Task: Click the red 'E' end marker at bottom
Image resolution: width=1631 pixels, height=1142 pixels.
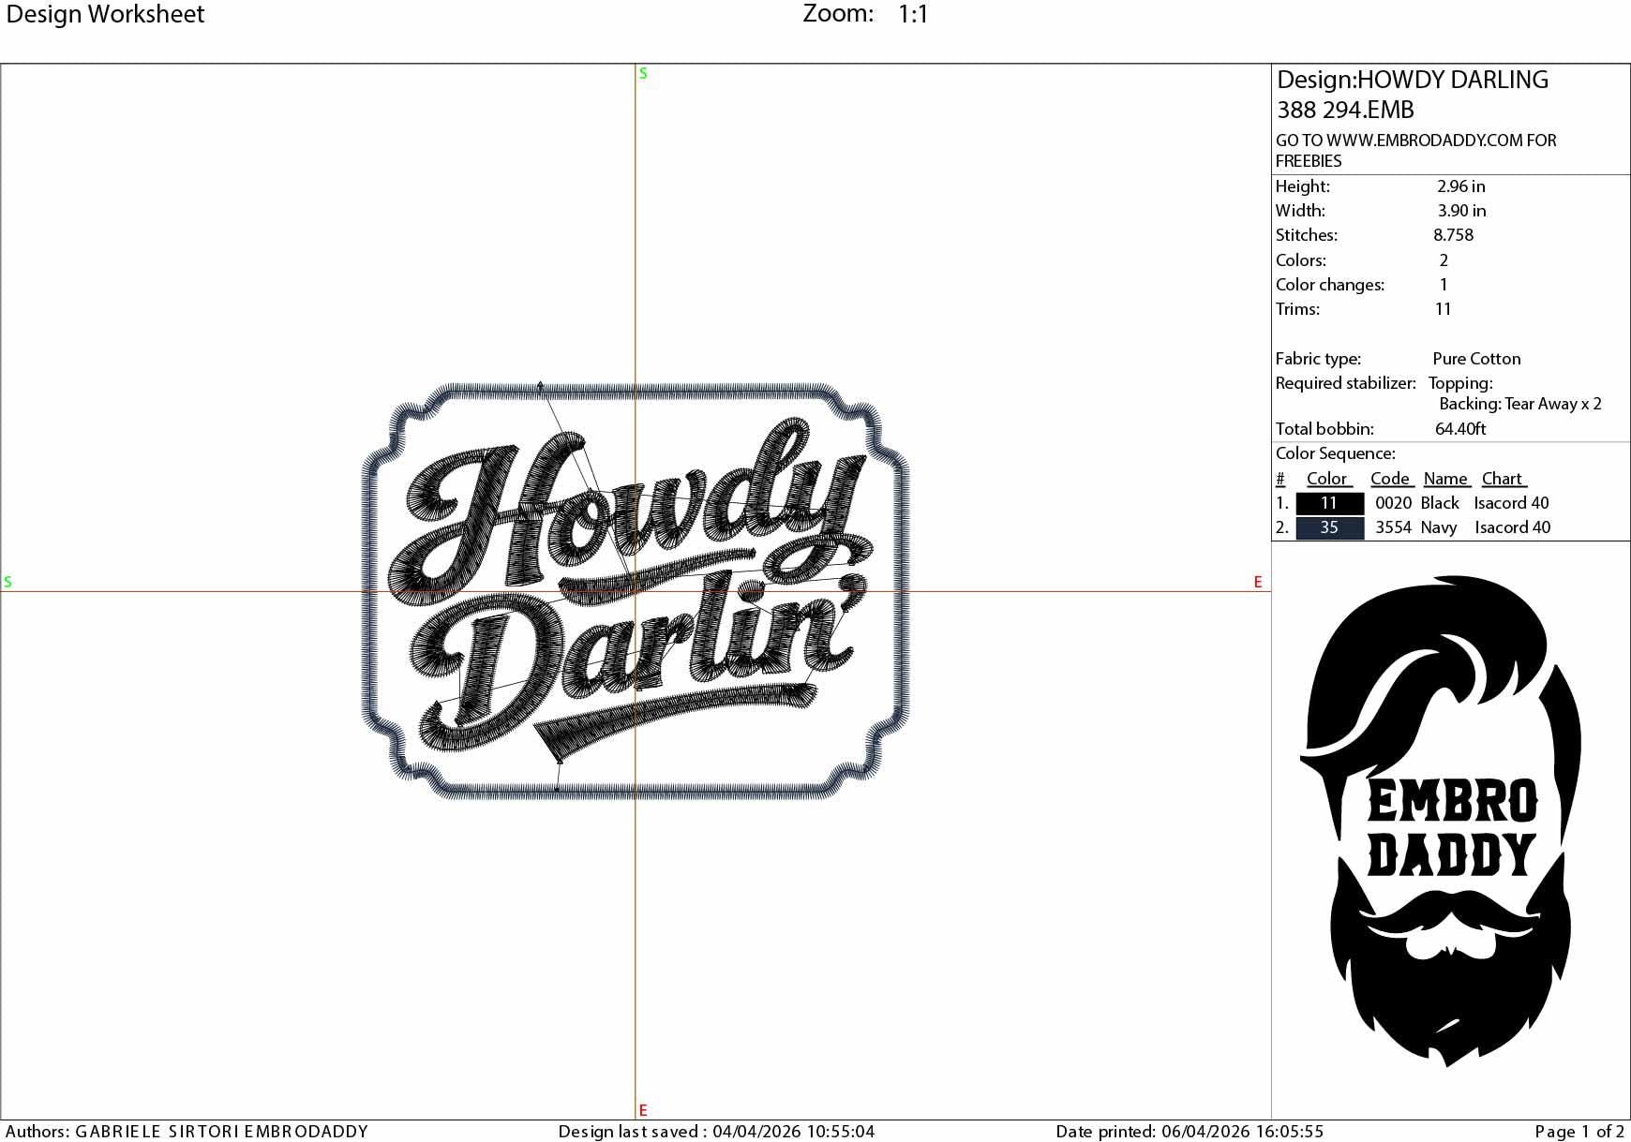Action: 643,1110
